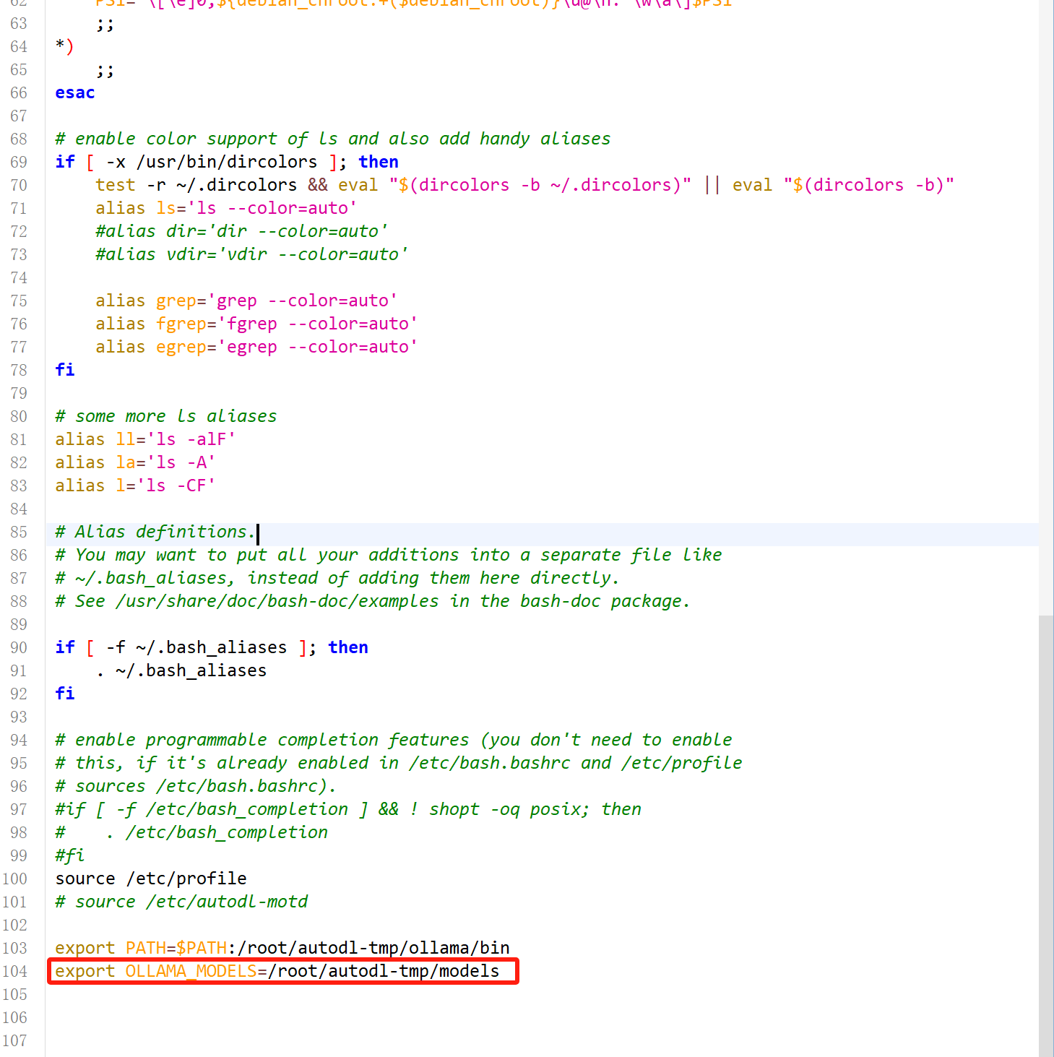
Task: Click the export PATH line text
Action: 282,948
